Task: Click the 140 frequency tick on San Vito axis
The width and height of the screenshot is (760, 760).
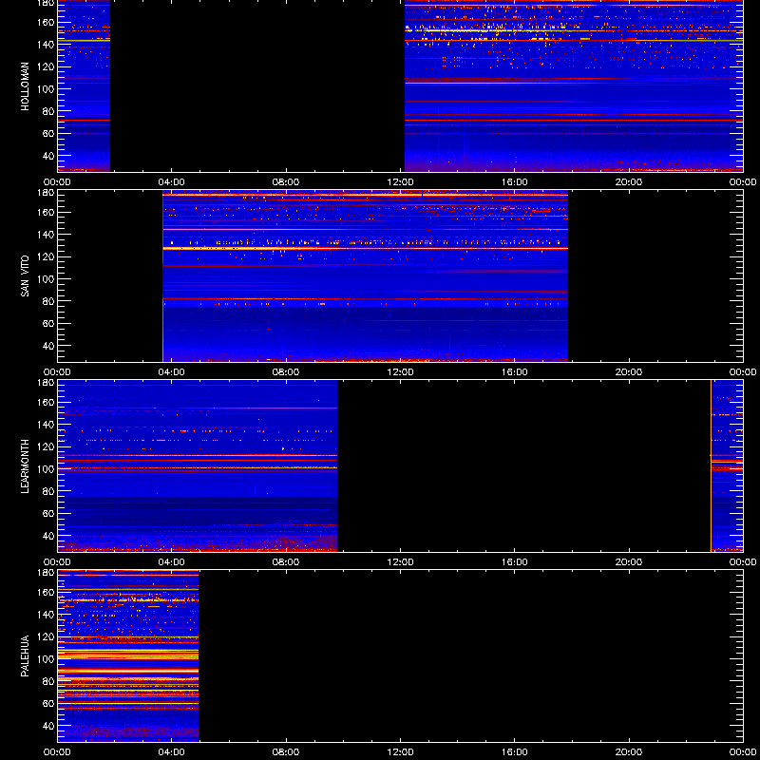Action: click(x=47, y=235)
